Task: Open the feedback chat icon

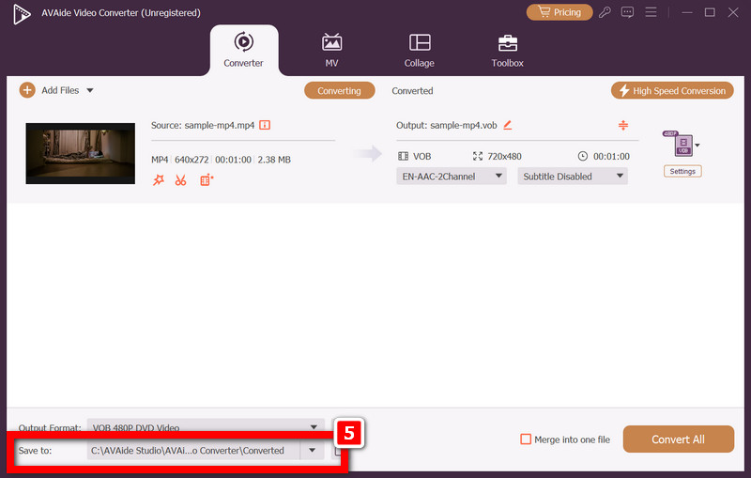Action: (x=627, y=12)
